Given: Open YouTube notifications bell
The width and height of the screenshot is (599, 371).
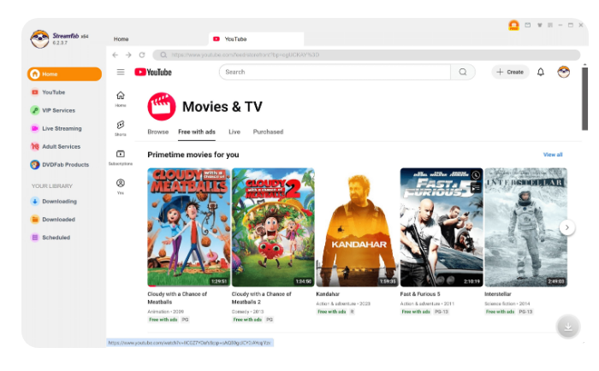Looking at the screenshot, I should point(541,72).
